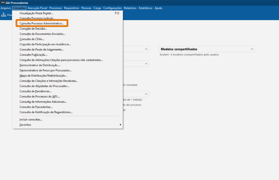Open the Favoritos submenu arrow

click(x=120, y=125)
